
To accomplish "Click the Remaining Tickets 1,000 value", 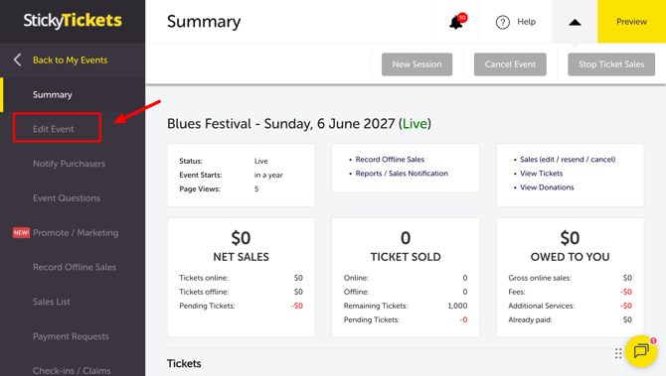I will [457, 306].
